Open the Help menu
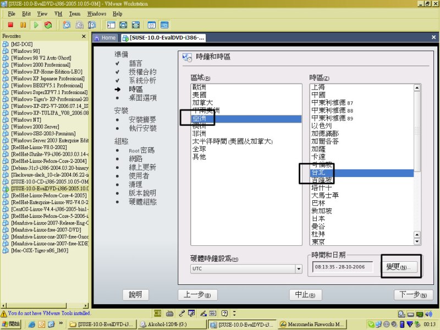This screenshot has width=440, height=330. 117,13
